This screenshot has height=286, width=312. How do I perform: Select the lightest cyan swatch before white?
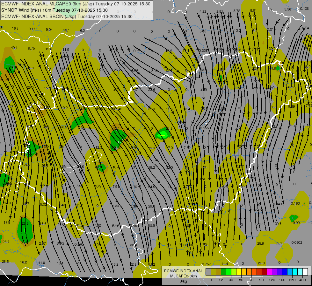coord(300,272)
